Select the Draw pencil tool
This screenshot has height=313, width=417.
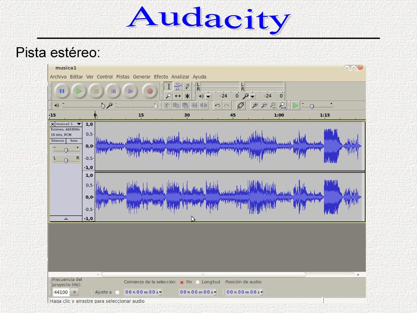(x=187, y=86)
